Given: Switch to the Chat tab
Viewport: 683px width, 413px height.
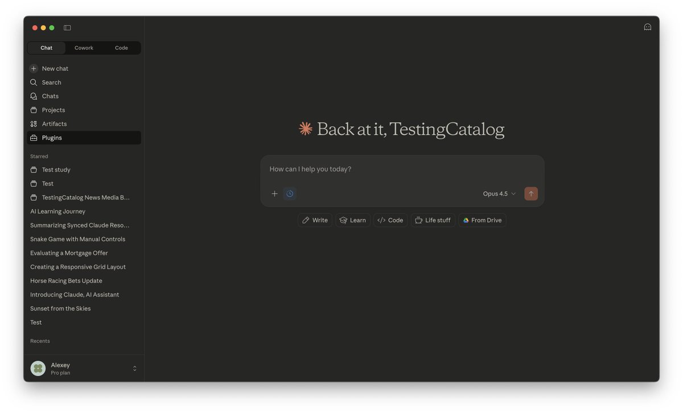Looking at the screenshot, I should click(x=46, y=48).
